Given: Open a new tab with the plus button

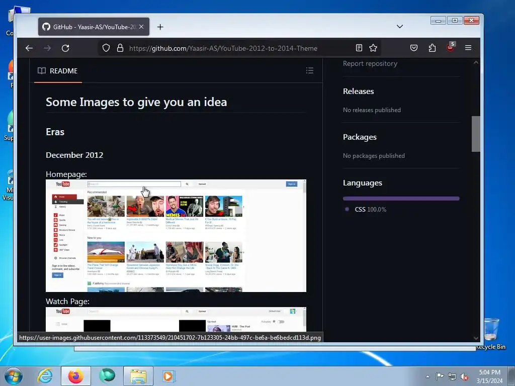Looking at the screenshot, I should (x=160, y=27).
